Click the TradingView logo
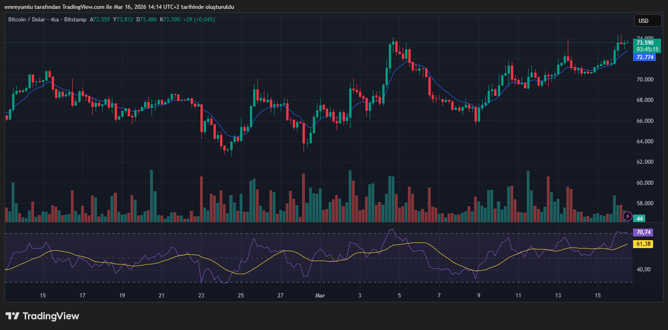 pyautogui.click(x=42, y=316)
